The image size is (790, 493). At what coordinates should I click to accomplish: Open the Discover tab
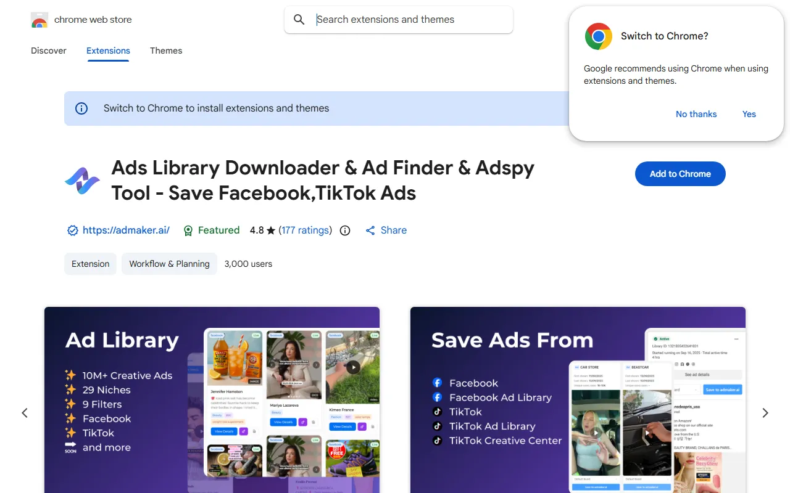click(49, 51)
